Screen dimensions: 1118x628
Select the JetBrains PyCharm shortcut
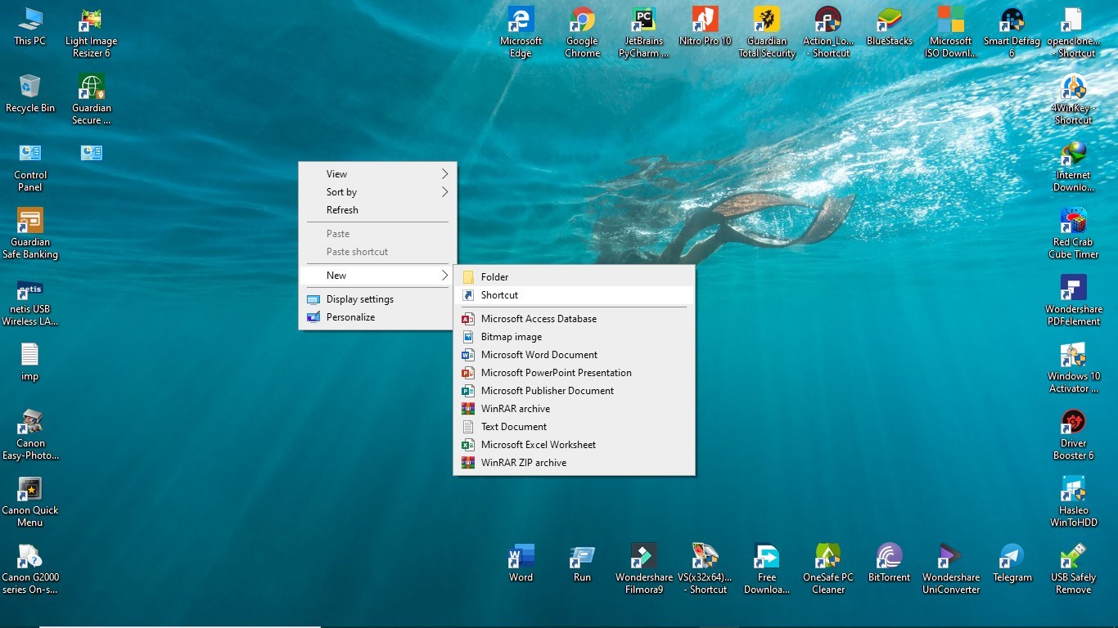pyautogui.click(x=643, y=33)
